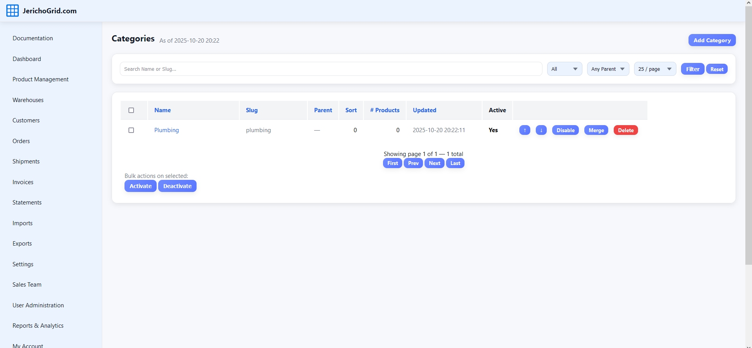The image size is (752, 348).
Task: Click the page vertical scrollbar
Action: tap(748, 137)
